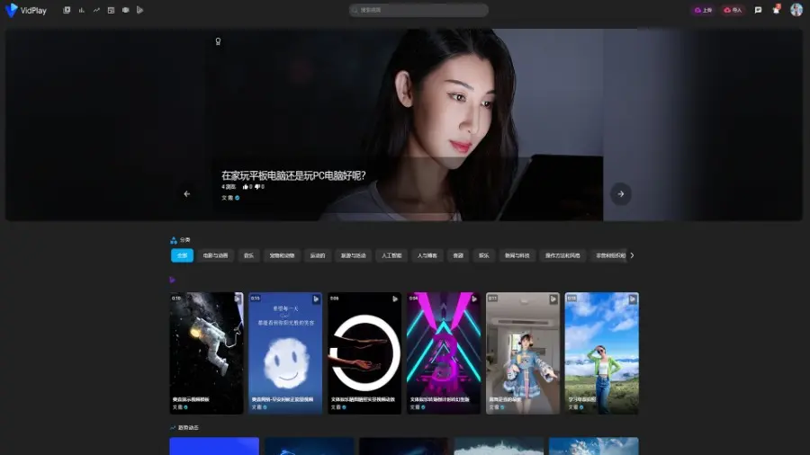The image size is (810, 455).
Task: Go to previous banner slide with left arrow
Action: 187,193
